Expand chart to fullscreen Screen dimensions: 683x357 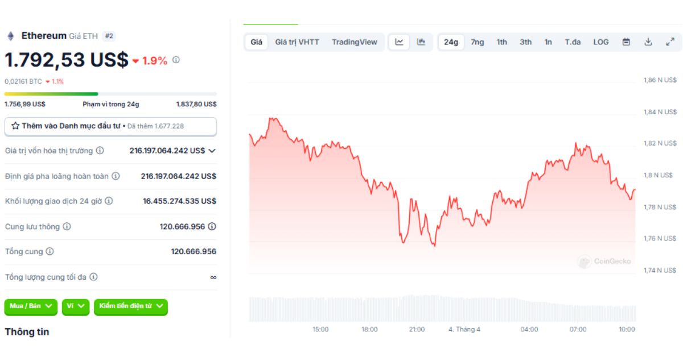tap(670, 42)
